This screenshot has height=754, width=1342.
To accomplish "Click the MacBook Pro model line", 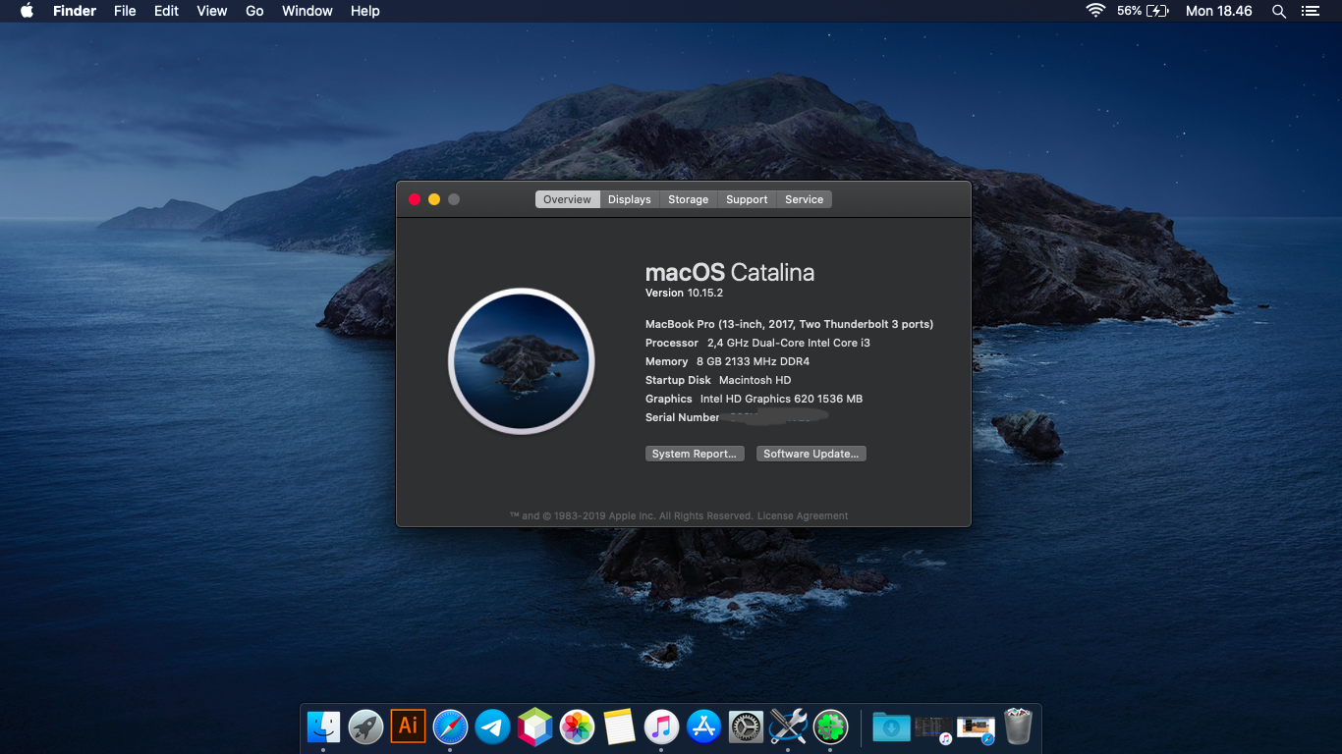I will 790,324.
